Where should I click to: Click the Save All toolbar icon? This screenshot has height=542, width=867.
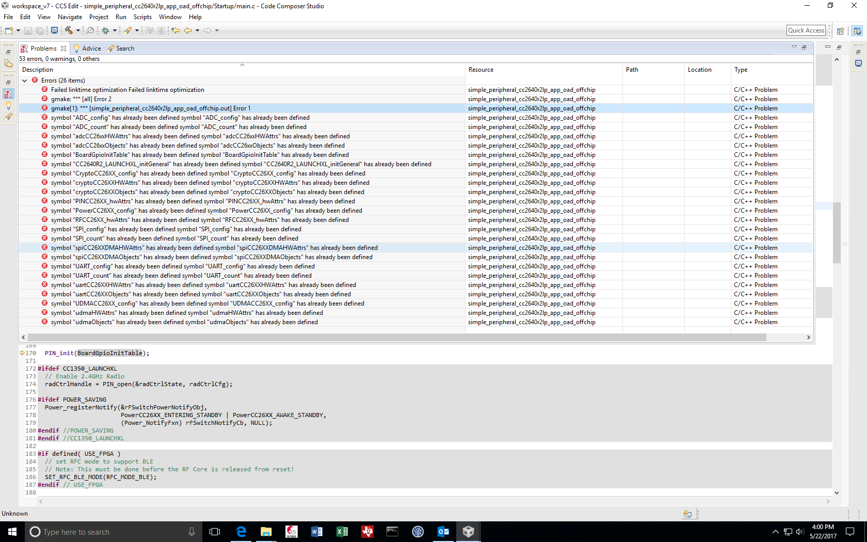(40, 30)
